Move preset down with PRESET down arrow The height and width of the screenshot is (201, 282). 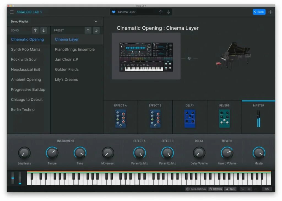[96, 30]
